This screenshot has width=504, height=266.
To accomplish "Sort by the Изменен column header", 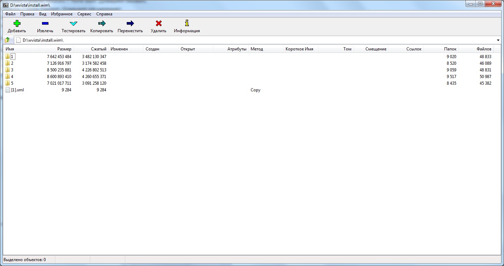I will (x=126, y=49).
